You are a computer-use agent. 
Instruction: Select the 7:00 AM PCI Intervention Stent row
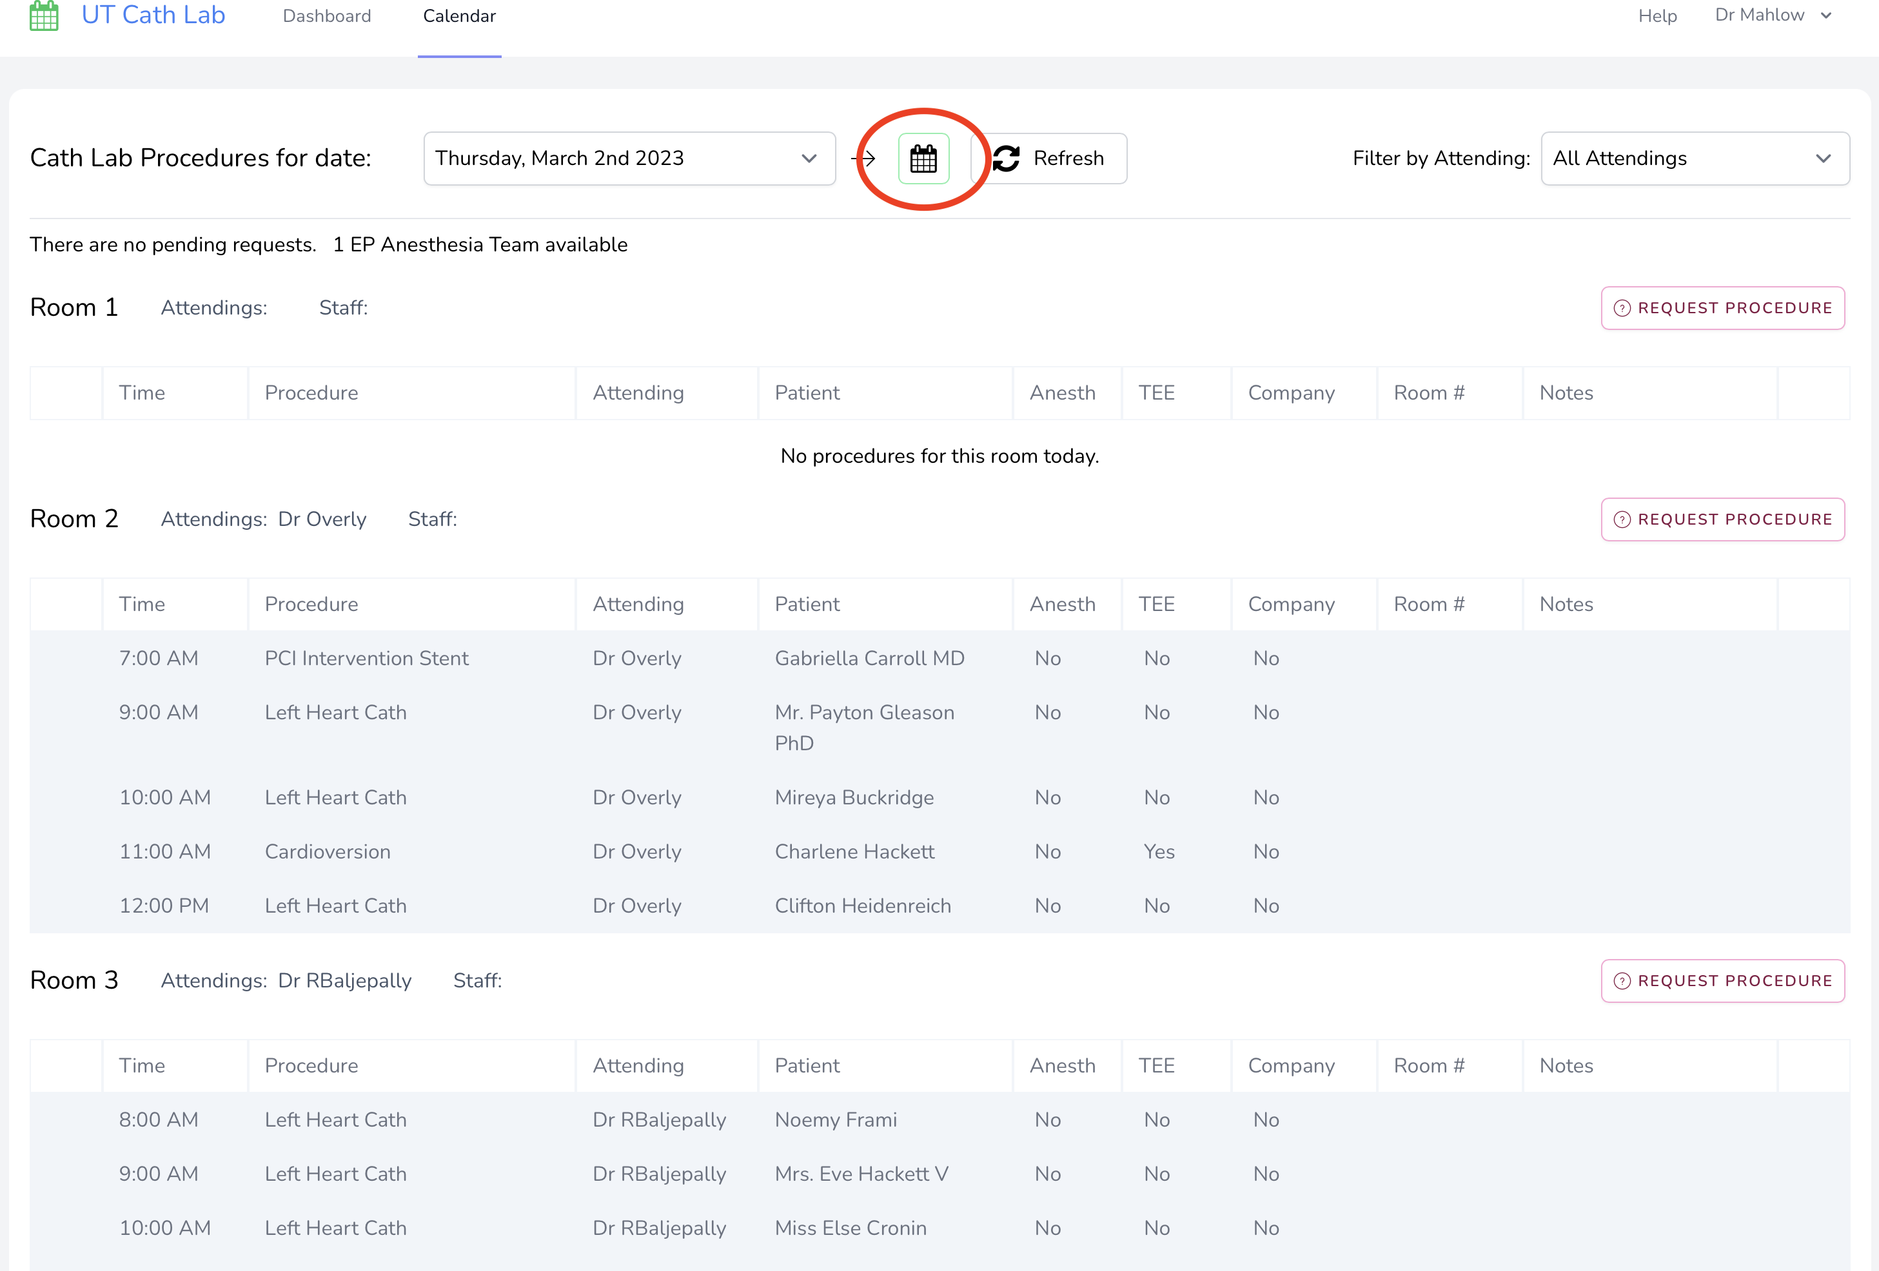pyautogui.click(x=366, y=659)
